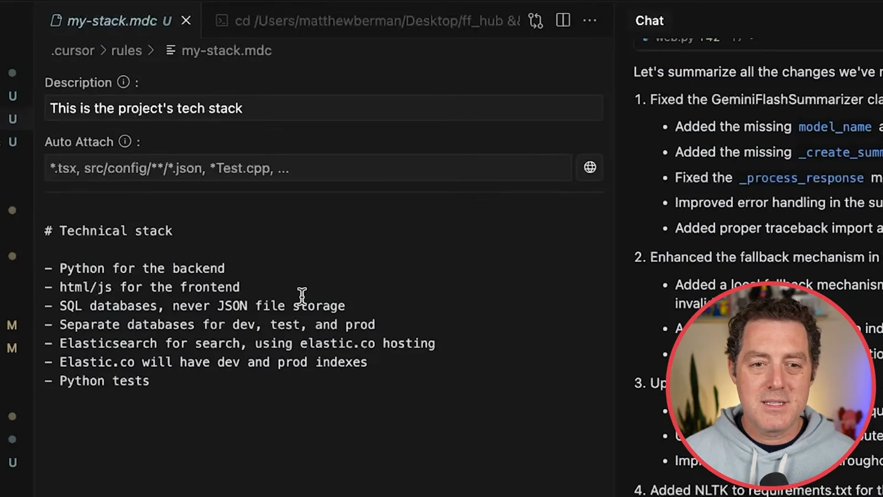Click the 'Separate databases for dev, test, and prod' line
The image size is (883, 497).
click(x=210, y=325)
